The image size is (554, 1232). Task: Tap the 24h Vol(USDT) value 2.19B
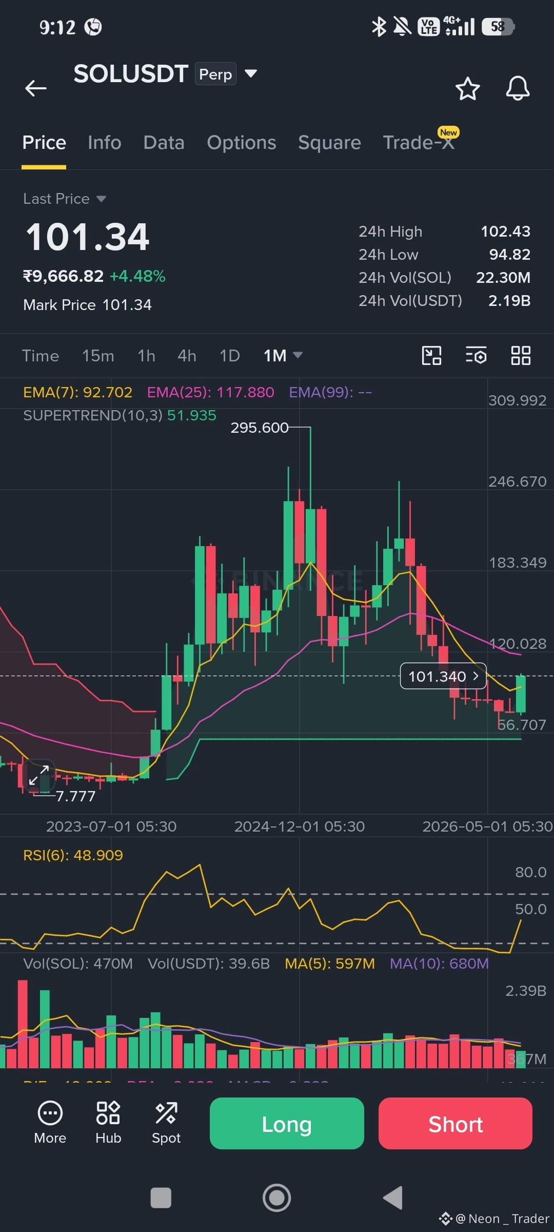click(509, 301)
